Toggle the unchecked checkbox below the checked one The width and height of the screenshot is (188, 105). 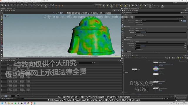(136, 36)
